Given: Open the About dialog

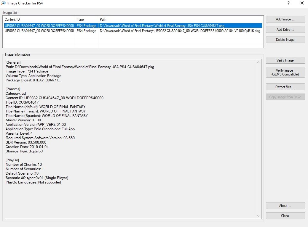Looking at the screenshot, I should click(285, 206).
